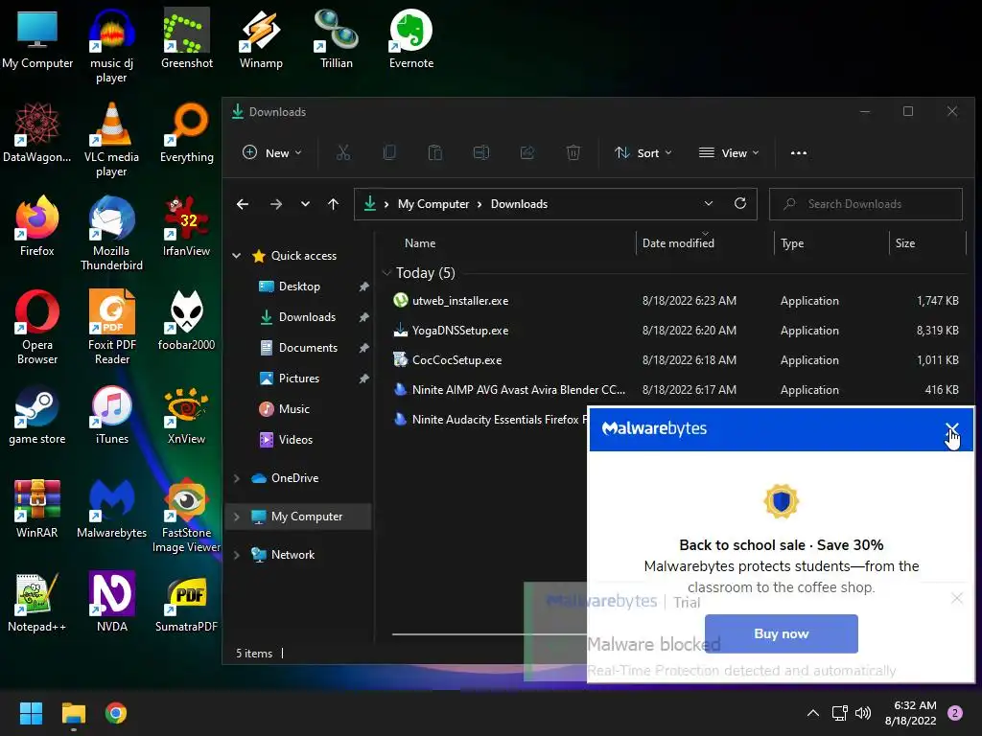Open DataWagon desktop shortcut
This screenshot has height=736, width=982.
click(37, 132)
